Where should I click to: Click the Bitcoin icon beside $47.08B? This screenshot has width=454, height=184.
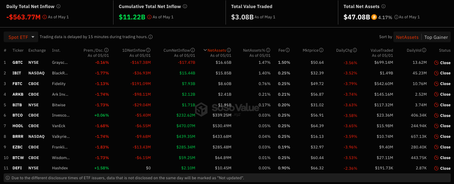tap(374, 17)
